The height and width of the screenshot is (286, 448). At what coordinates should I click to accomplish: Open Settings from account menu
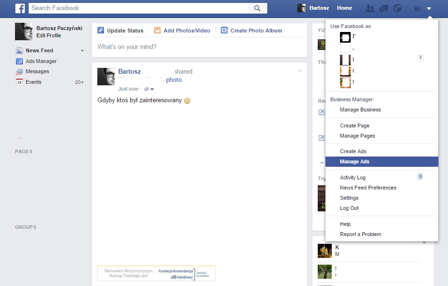pyautogui.click(x=349, y=198)
